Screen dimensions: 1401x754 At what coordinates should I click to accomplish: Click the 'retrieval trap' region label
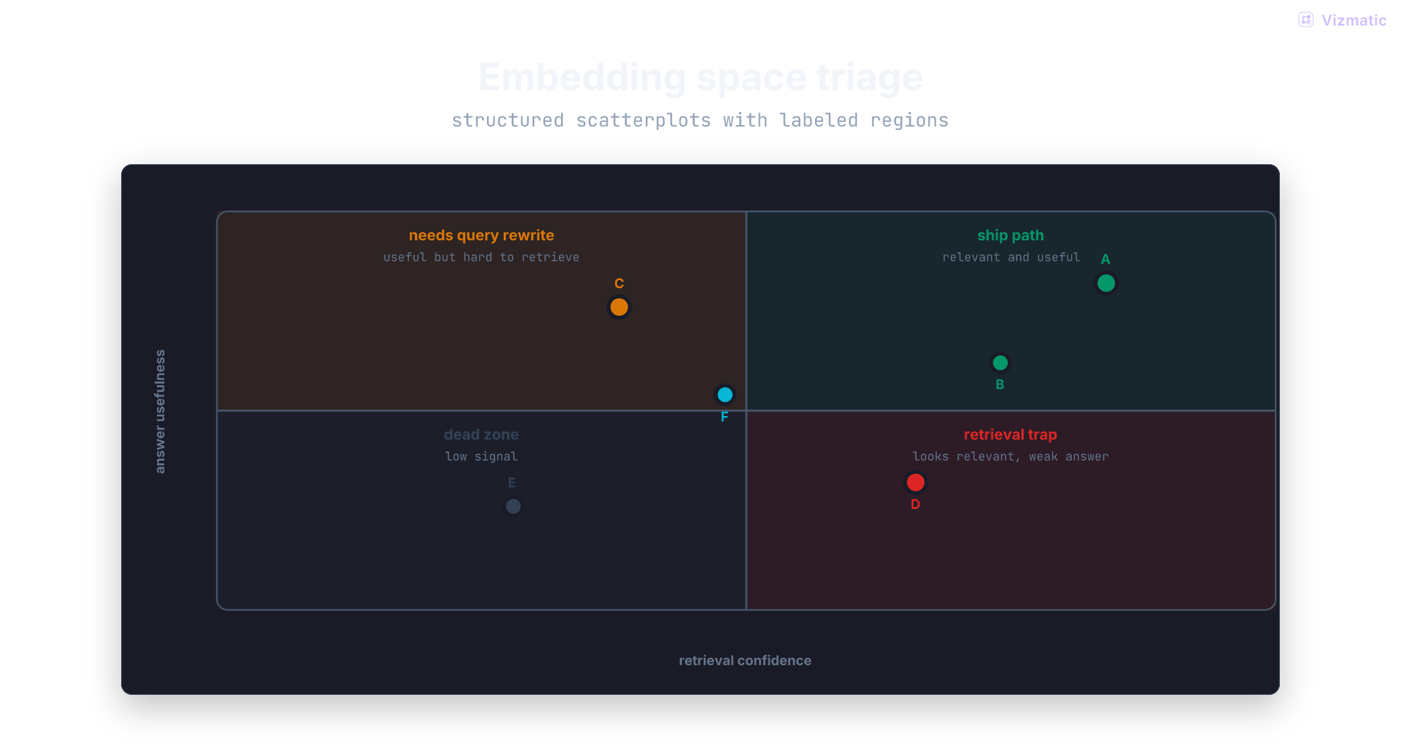pyautogui.click(x=1010, y=435)
